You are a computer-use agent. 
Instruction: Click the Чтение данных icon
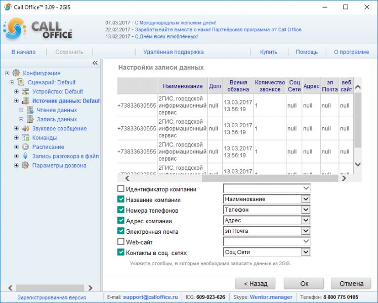pyautogui.click(x=30, y=110)
